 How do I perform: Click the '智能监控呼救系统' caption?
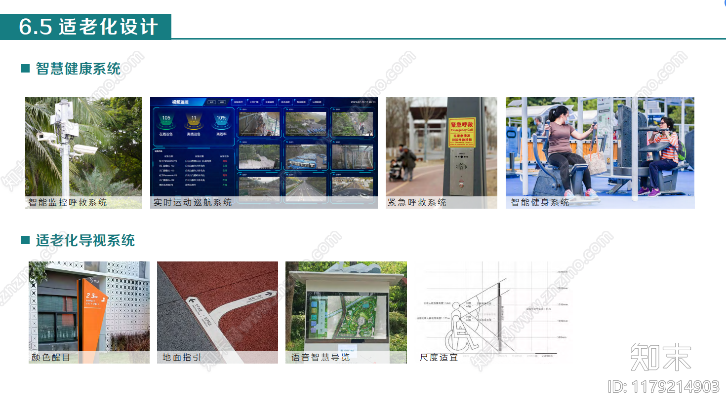(68, 202)
